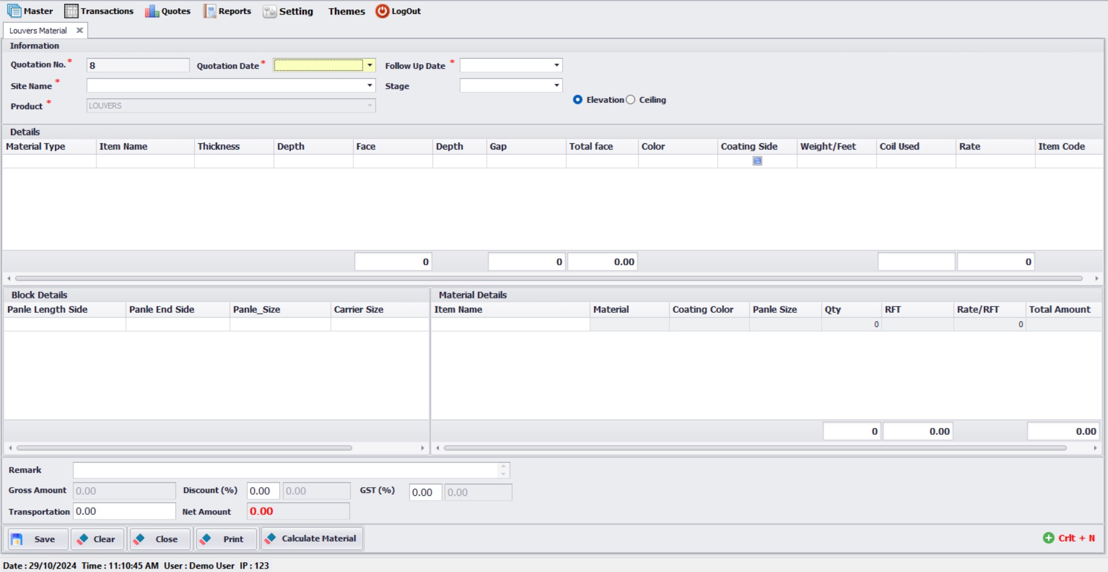1108x572 pixels.
Task: Click the Block Details horizontal scrollbar
Action: click(184, 448)
